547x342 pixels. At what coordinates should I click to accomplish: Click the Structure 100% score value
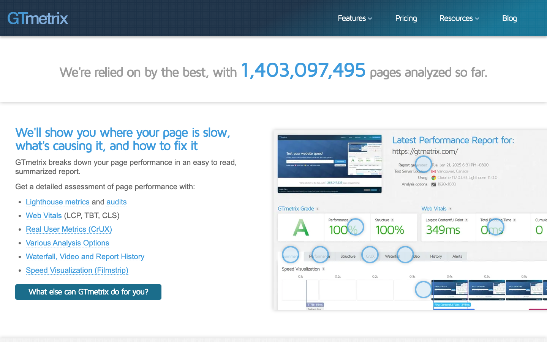(390, 230)
